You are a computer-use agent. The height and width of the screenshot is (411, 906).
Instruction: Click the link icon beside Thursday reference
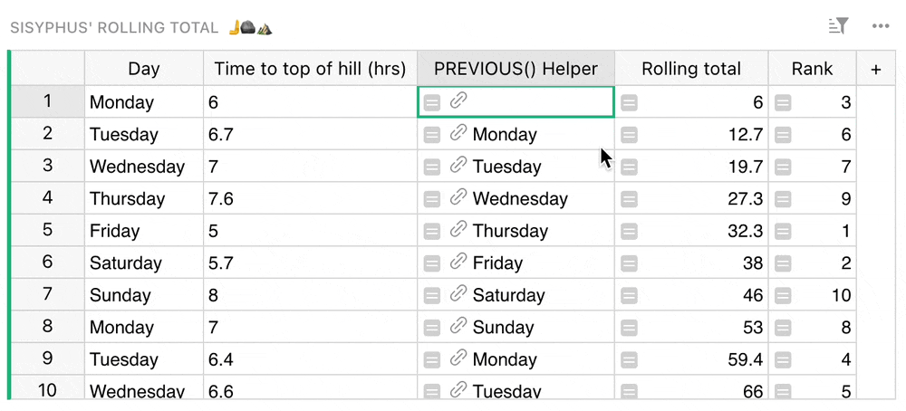(x=458, y=230)
